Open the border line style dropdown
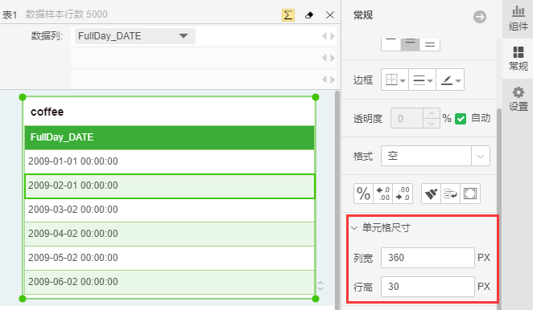The height and width of the screenshot is (310, 533). tap(423, 80)
